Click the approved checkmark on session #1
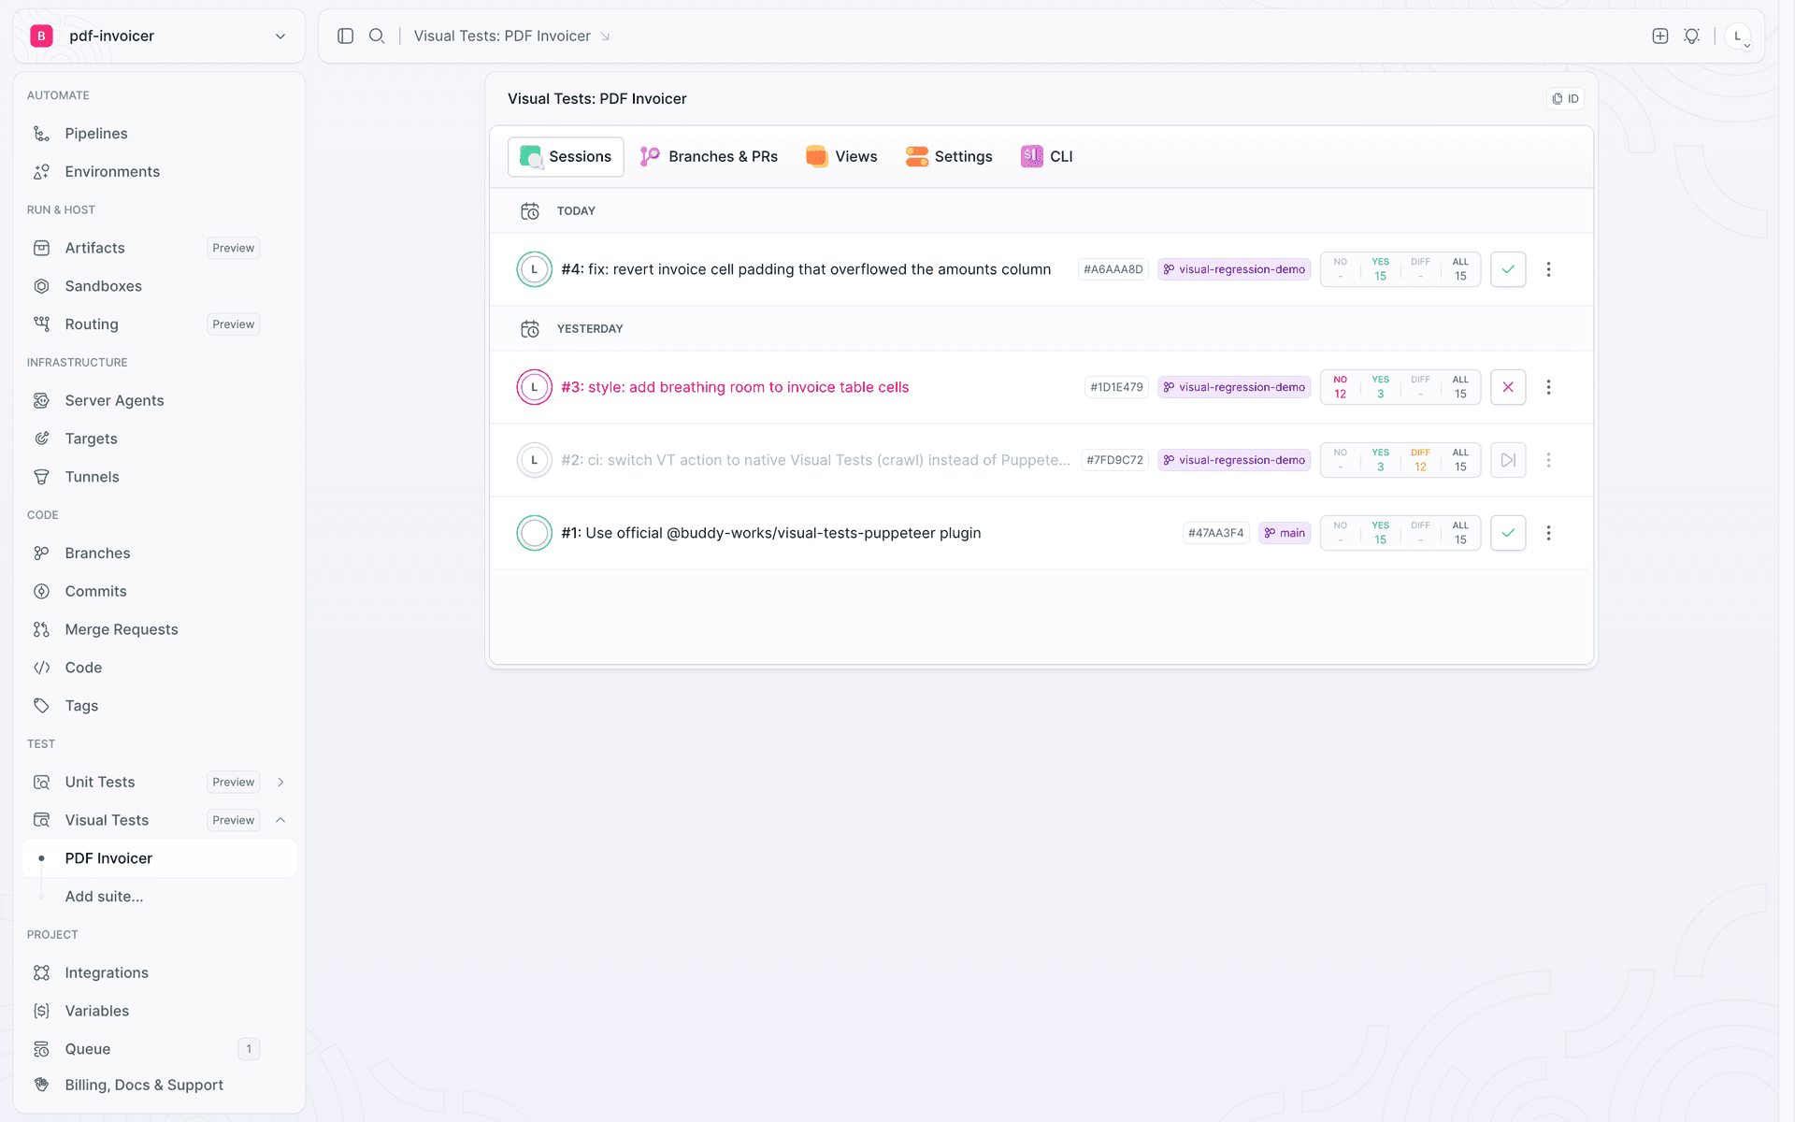 tap(1508, 533)
